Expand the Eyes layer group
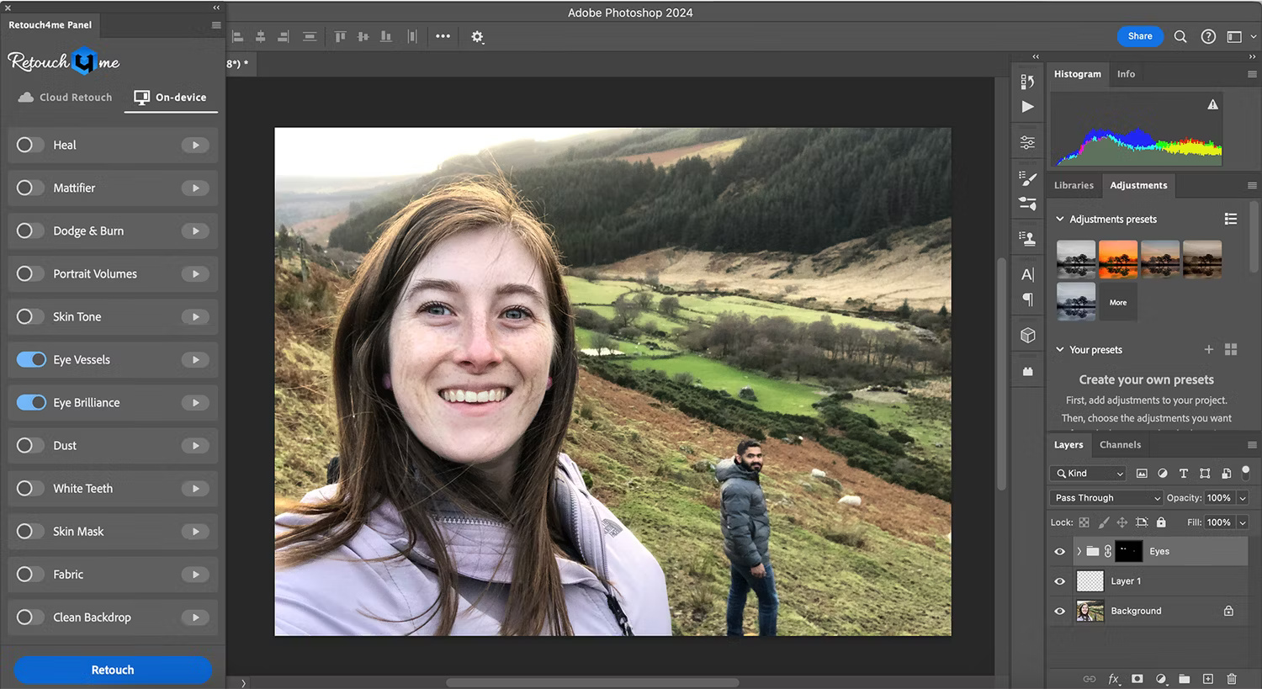The height and width of the screenshot is (689, 1262). (1078, 551)
